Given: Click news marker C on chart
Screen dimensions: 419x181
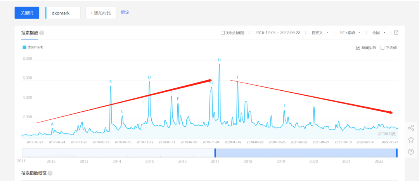Looking at the screenshot, I should point(122,112).
